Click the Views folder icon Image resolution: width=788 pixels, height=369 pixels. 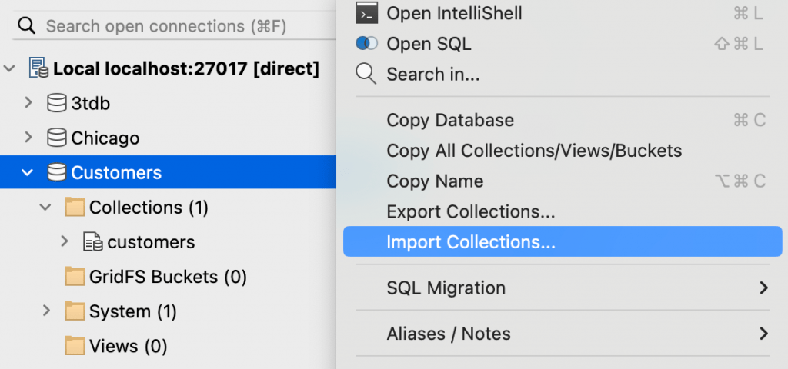[75, 346]
